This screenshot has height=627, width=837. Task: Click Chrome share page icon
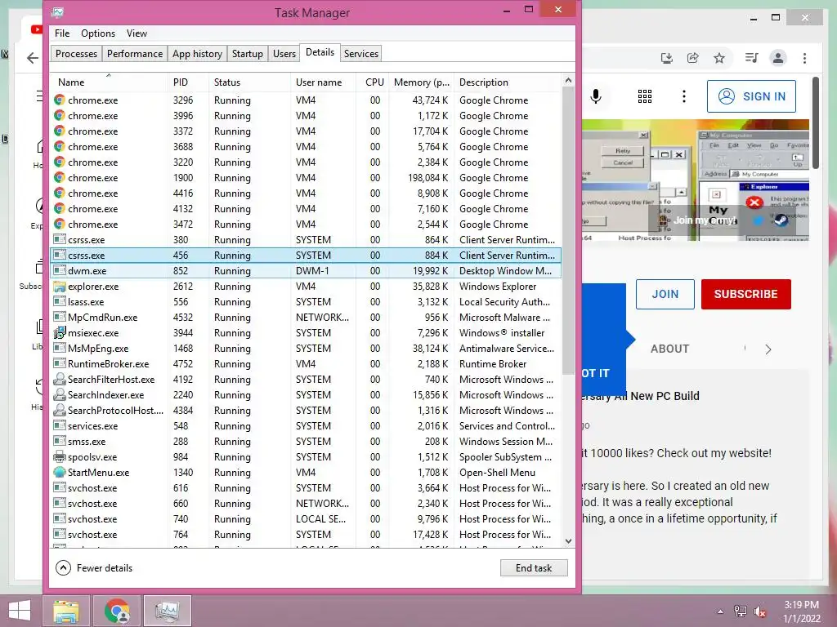[693, 58]
